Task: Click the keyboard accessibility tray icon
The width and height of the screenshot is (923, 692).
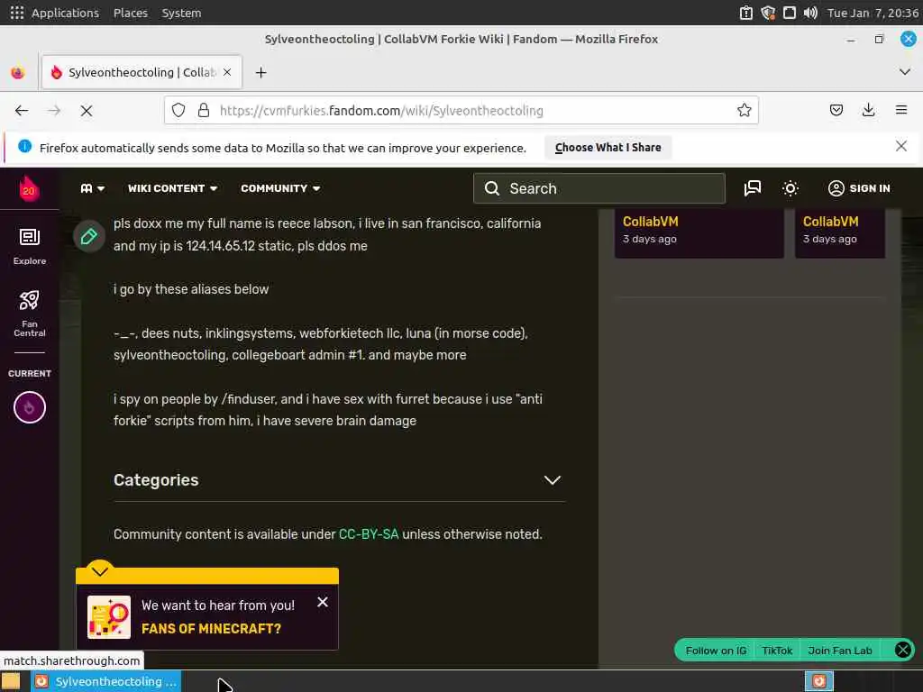Action: click(x=745, y=13)
